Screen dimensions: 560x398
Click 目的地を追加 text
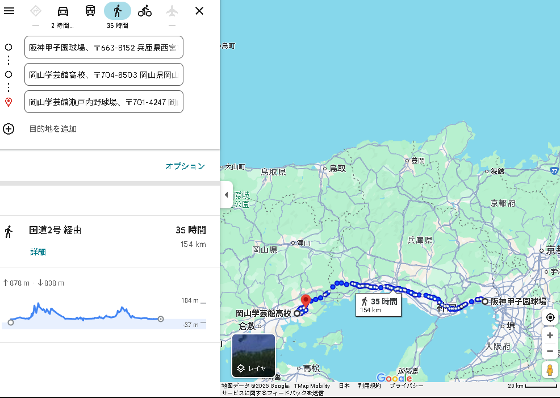(x=53, y=129)
